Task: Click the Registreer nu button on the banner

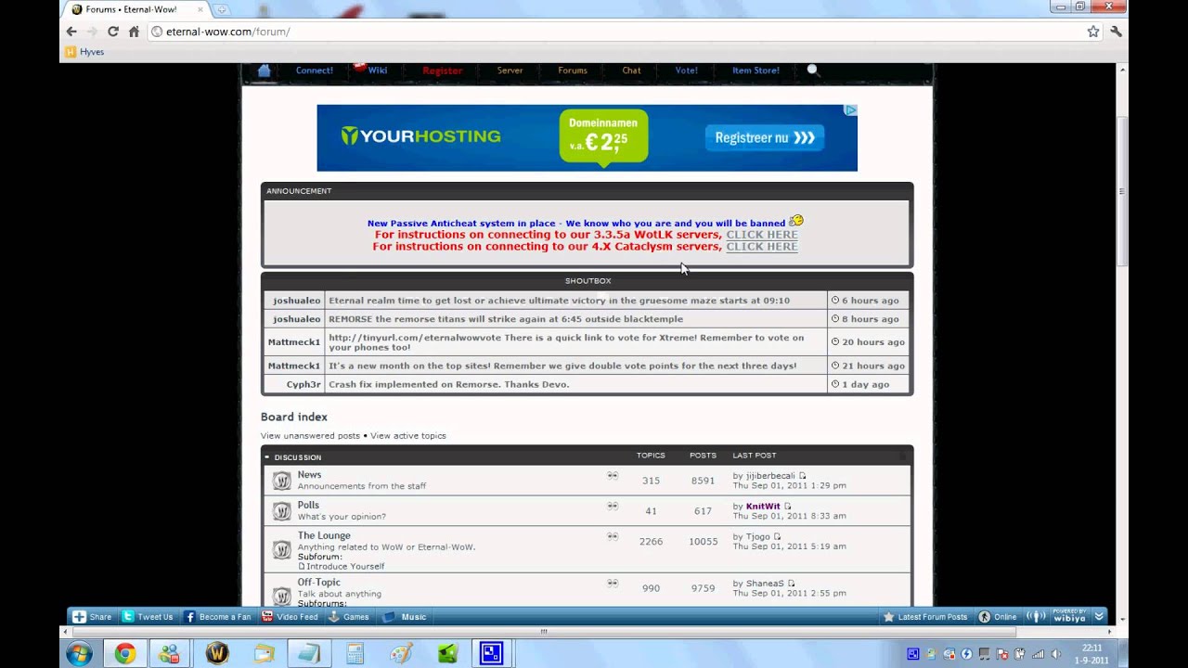Action: pos(765,138)
